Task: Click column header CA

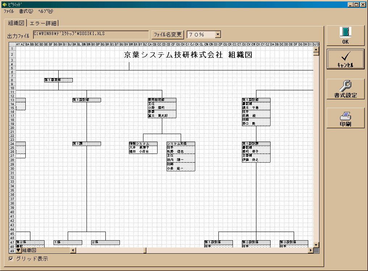Action: tap(150, 44)
